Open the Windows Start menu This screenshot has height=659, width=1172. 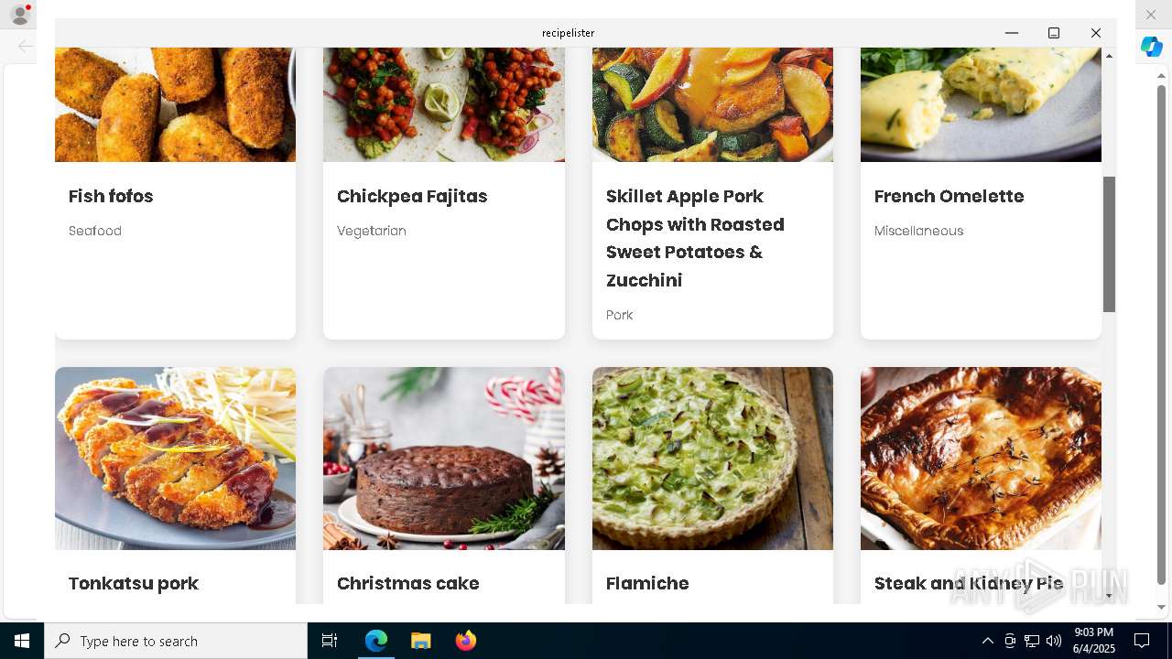click(22, 641)
